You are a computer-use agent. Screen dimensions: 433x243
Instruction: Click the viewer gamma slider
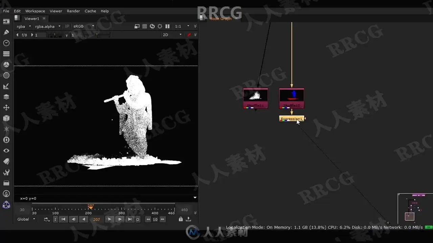pyautogui.click(x=98, y=35)
